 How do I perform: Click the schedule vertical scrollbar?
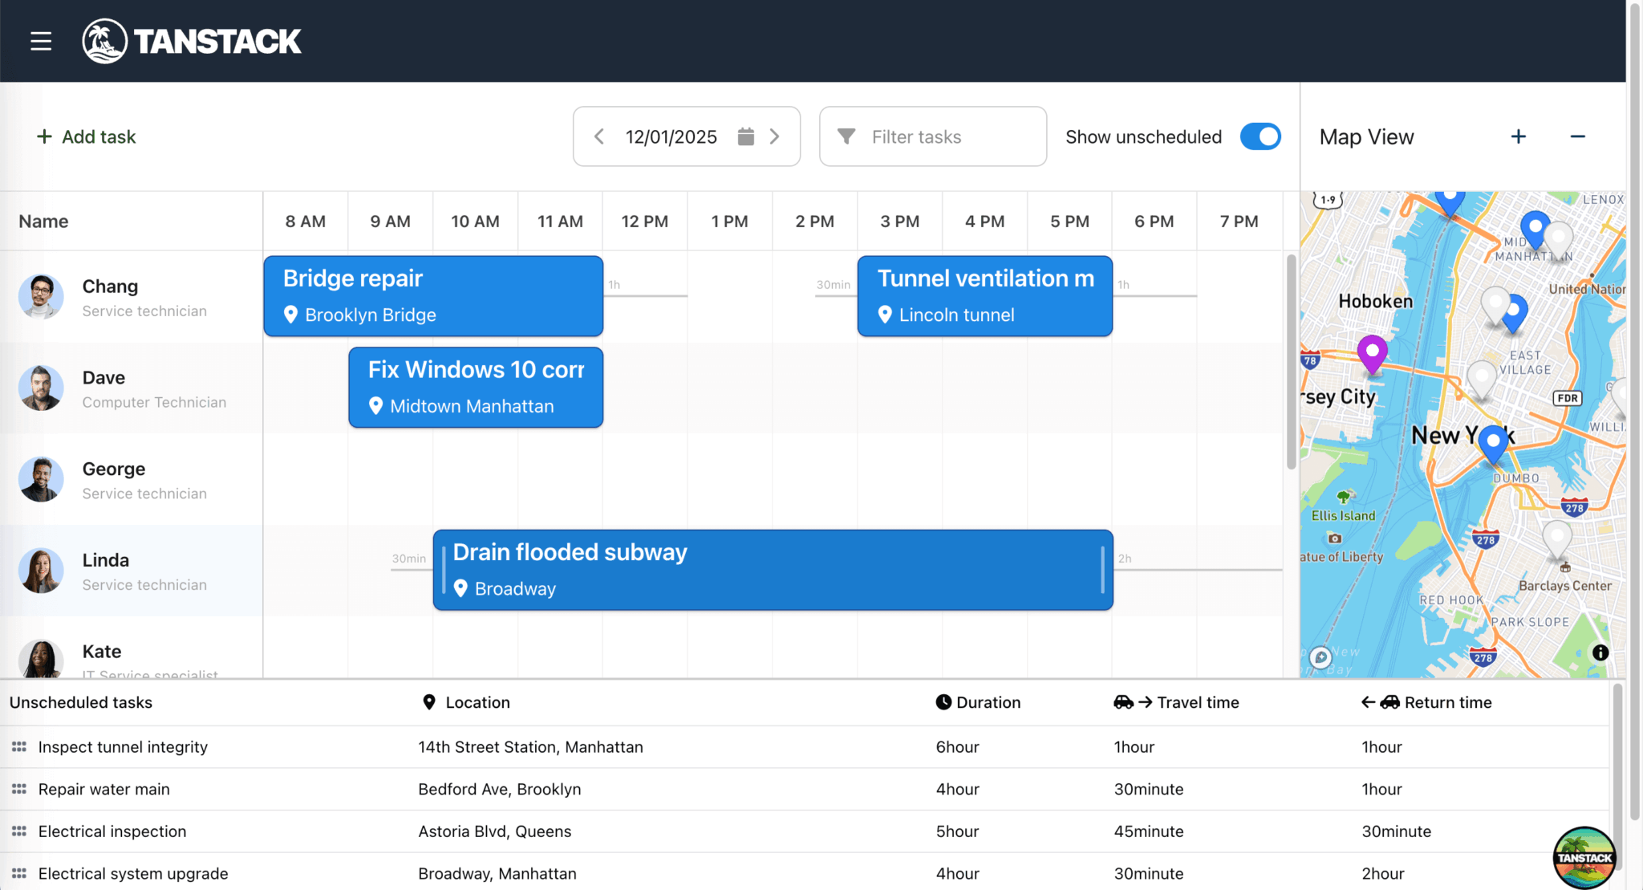pyautogui.click(x=1291, y=361)
